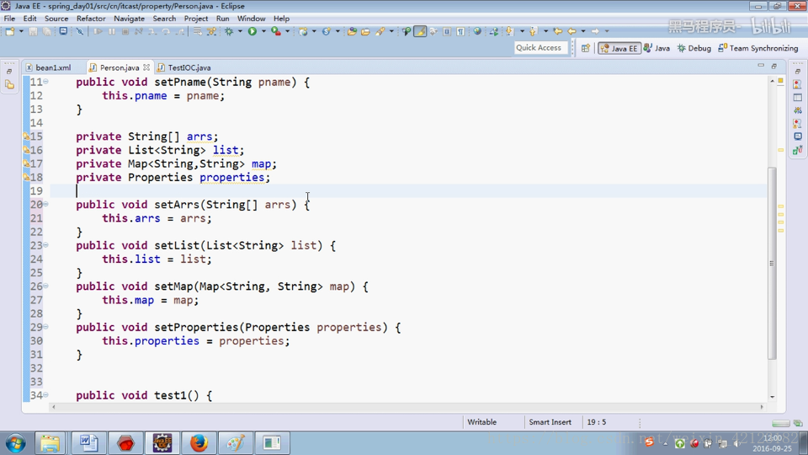Screen dimensions: 808x455
Task: Toggle Skip All Breakpoints
Action: [x=80, y=32]
